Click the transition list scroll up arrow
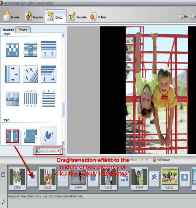The image size is (196, 208). coord(63,36)
